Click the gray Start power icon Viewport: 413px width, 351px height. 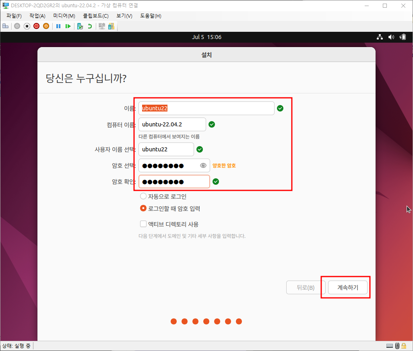tap(17, 26)
